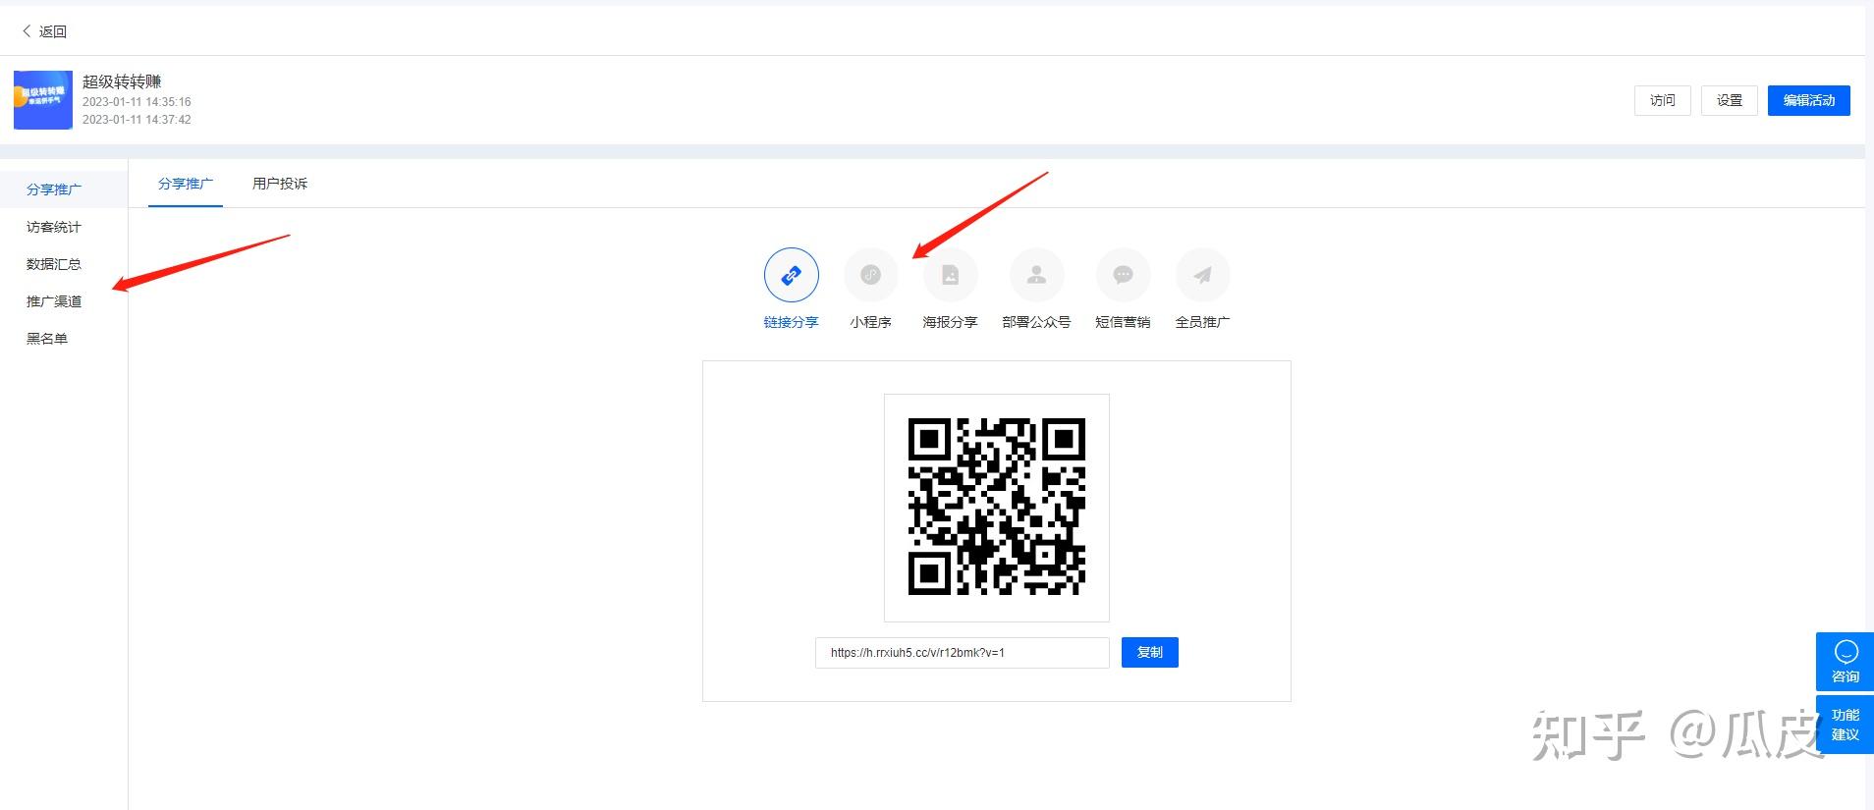Click the 部署公众号 label text

click(1036, 322)
